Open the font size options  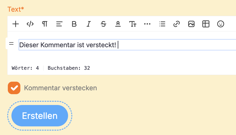click(x=133, y=24)
